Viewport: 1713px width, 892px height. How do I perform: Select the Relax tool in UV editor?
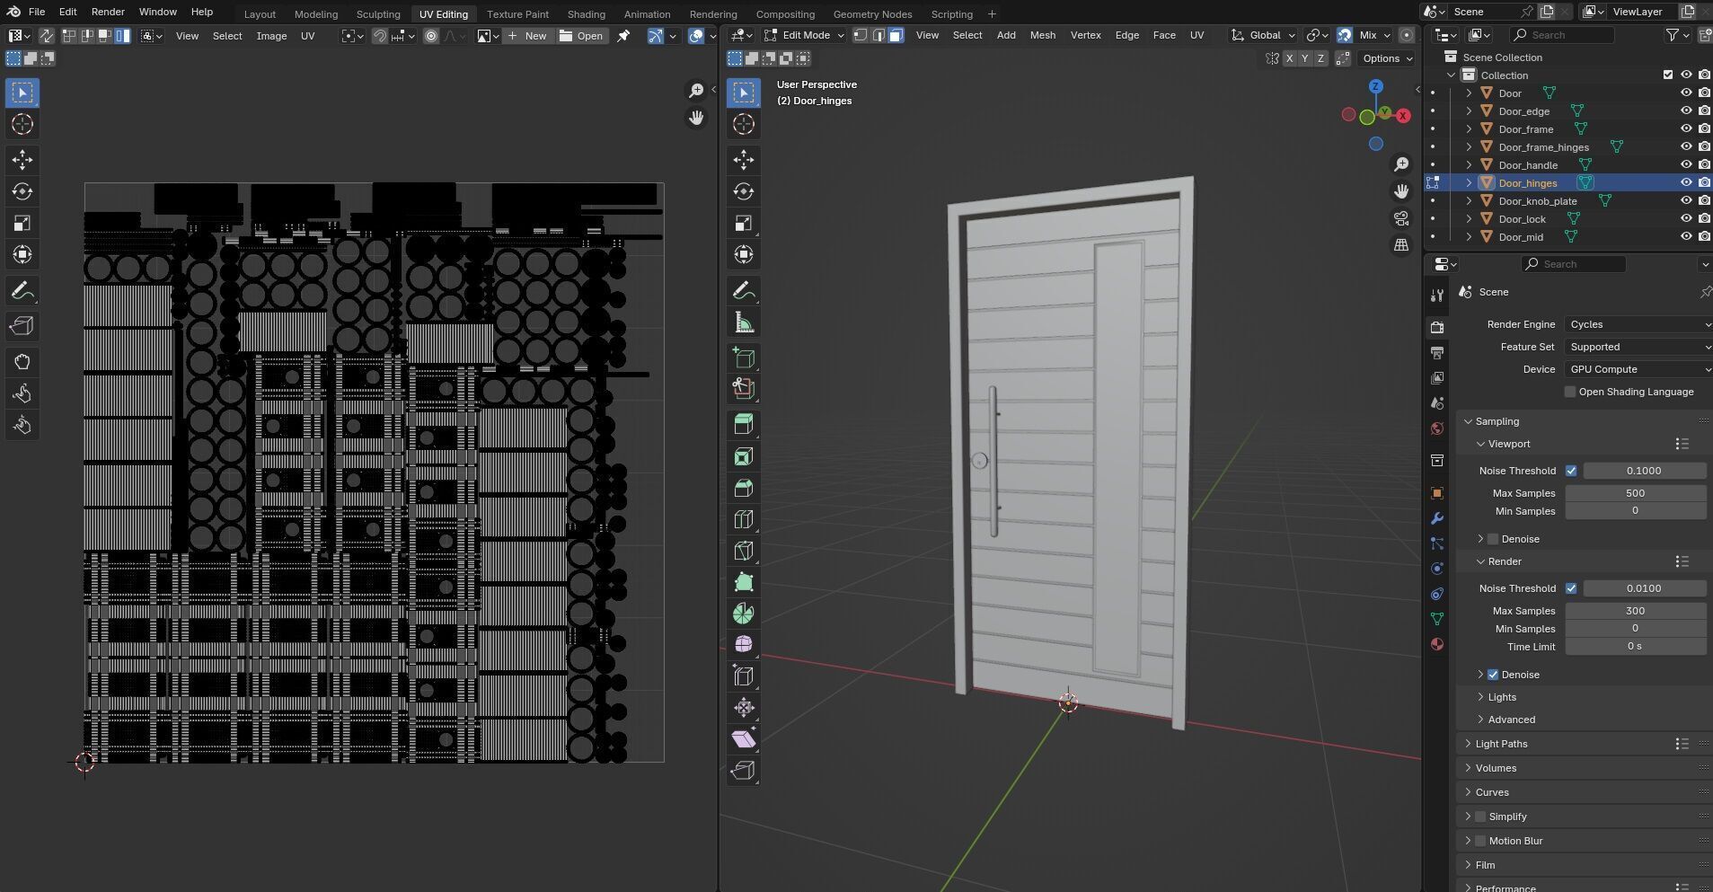click(22, 393)
